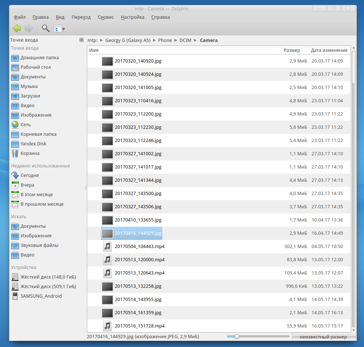364x347 pixels.
Task: Open the Yandex.Disk folder
Action: pos(29,144)
